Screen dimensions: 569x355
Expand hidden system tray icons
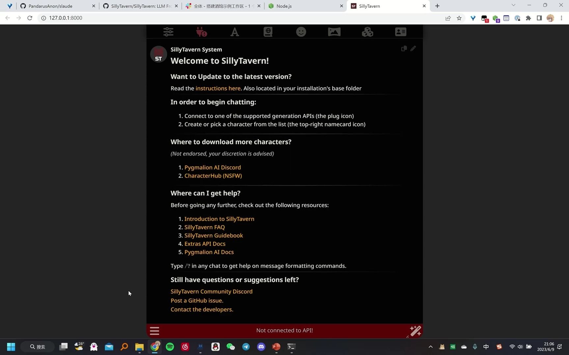431,347
